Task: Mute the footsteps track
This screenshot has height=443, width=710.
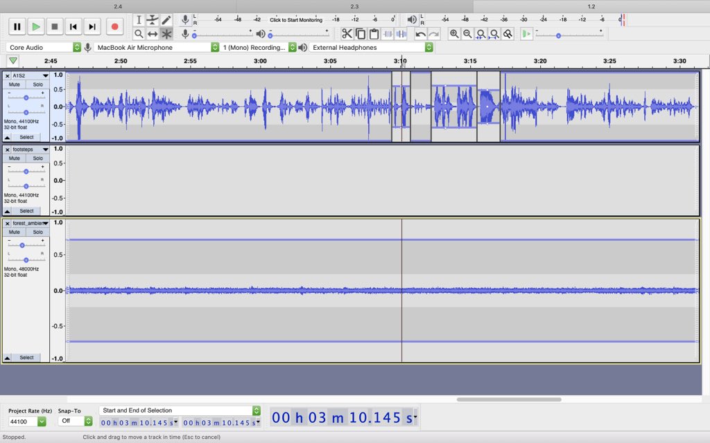Action: 14,159
